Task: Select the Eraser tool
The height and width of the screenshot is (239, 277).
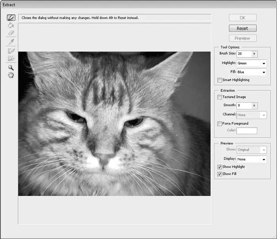Action: point(11,33)
